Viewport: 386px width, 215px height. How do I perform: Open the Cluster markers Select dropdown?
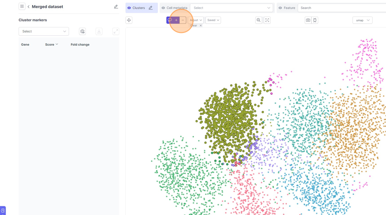pos(44,31)
